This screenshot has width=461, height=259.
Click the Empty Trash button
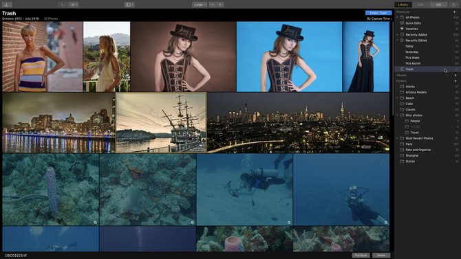point(378,13)
